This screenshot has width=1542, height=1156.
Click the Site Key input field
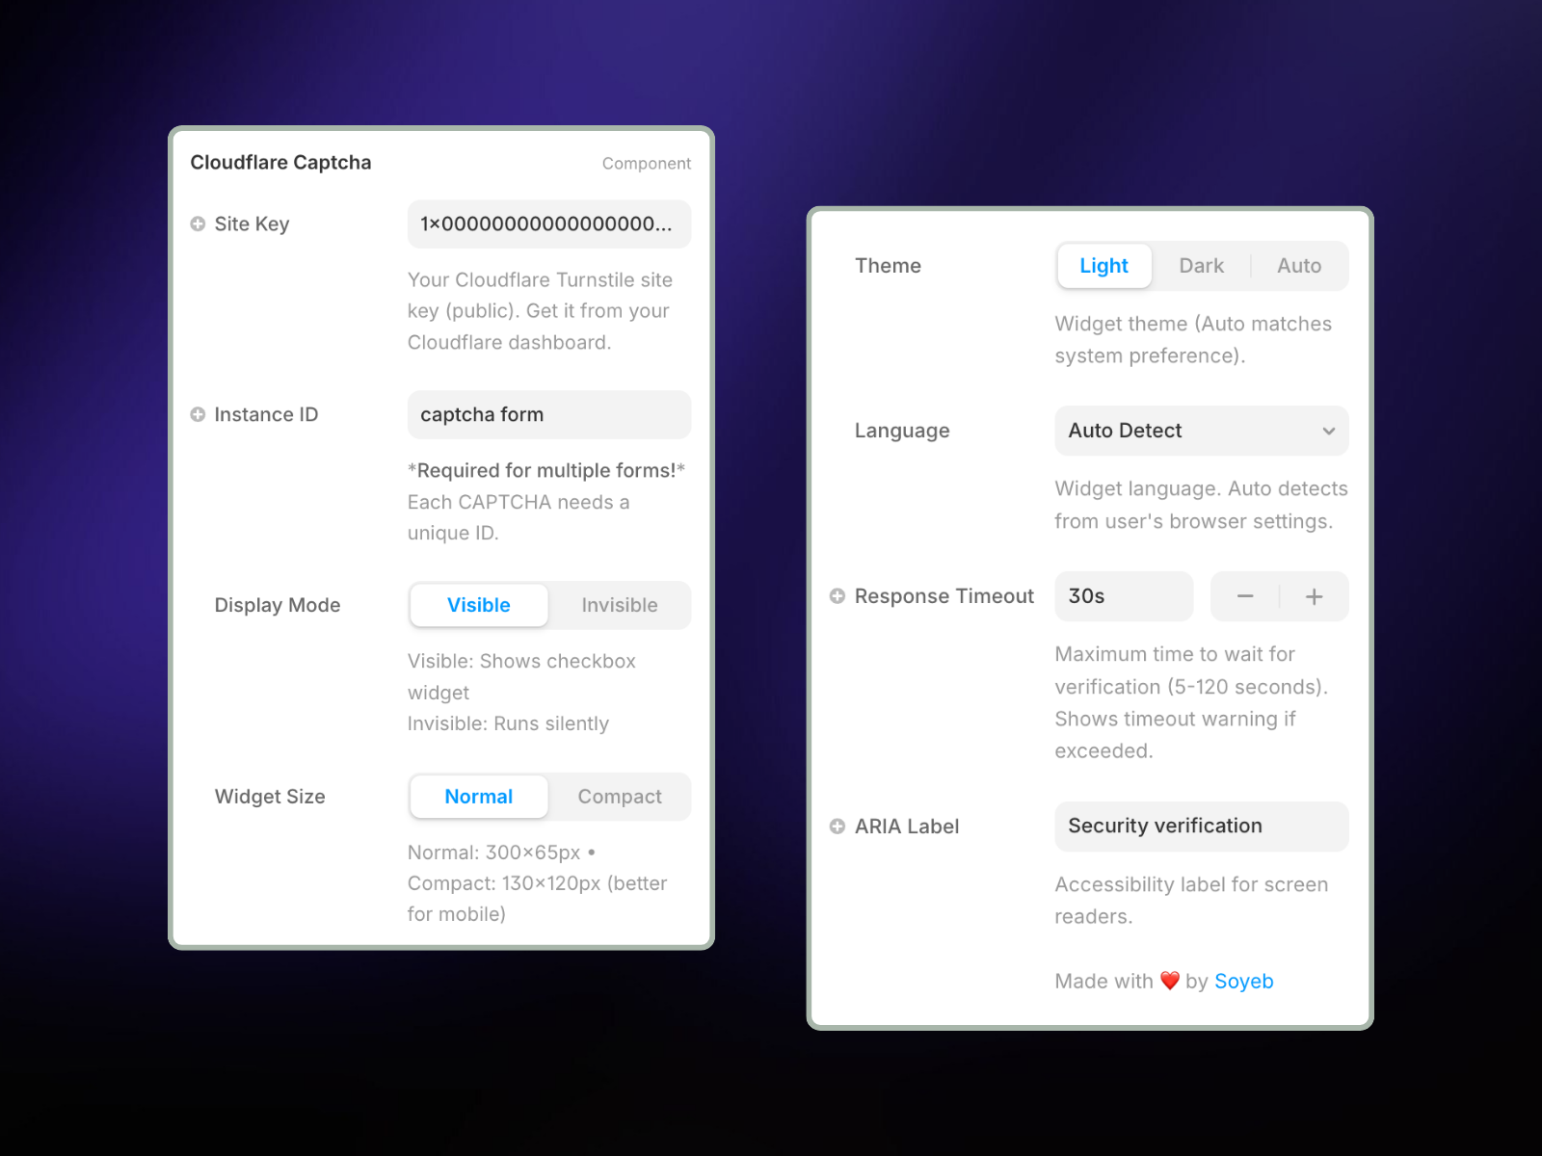click(x=548, y=223)
